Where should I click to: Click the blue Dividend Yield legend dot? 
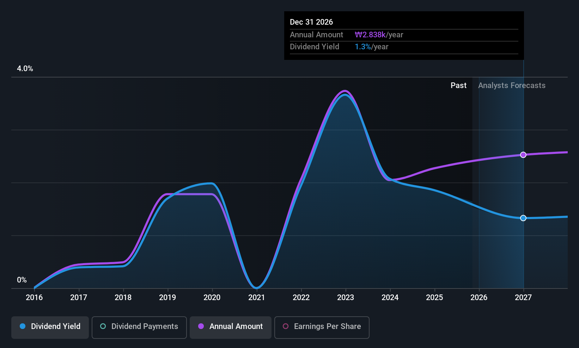point(23,327)
